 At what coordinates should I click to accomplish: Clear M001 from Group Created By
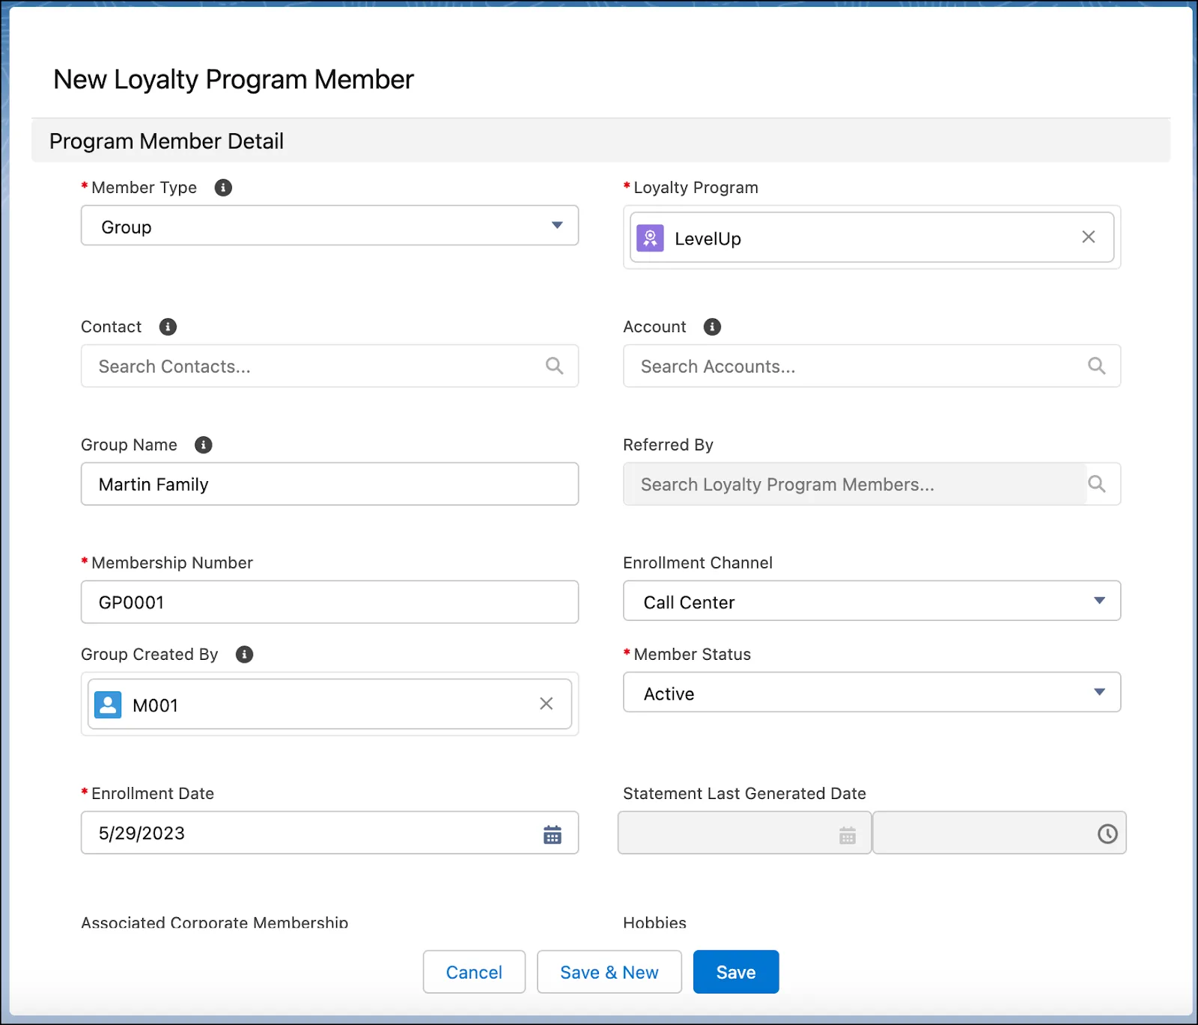pos(546,703)
